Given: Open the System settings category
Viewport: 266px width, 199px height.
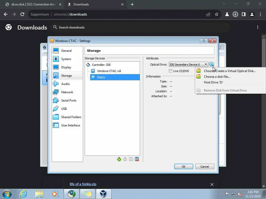Looking at the screenshot, I should pos(67,59).
